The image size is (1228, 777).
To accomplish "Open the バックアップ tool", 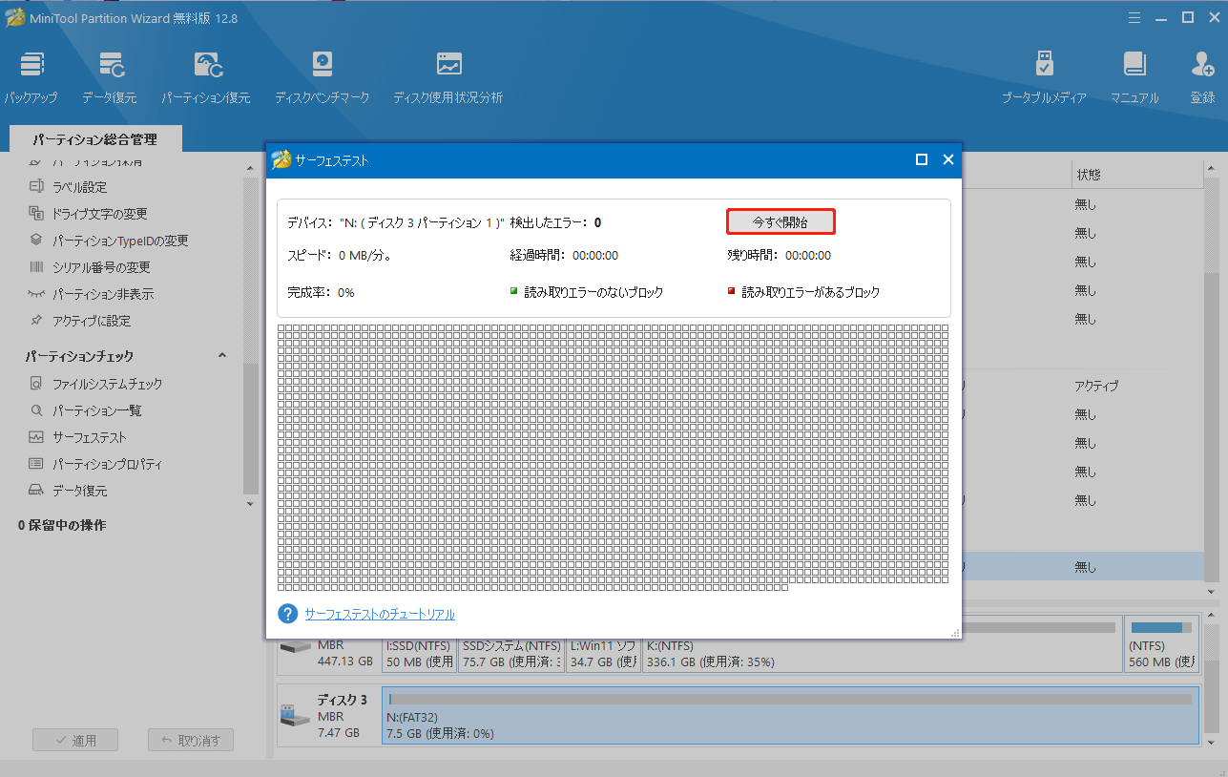I will point(31,78).
